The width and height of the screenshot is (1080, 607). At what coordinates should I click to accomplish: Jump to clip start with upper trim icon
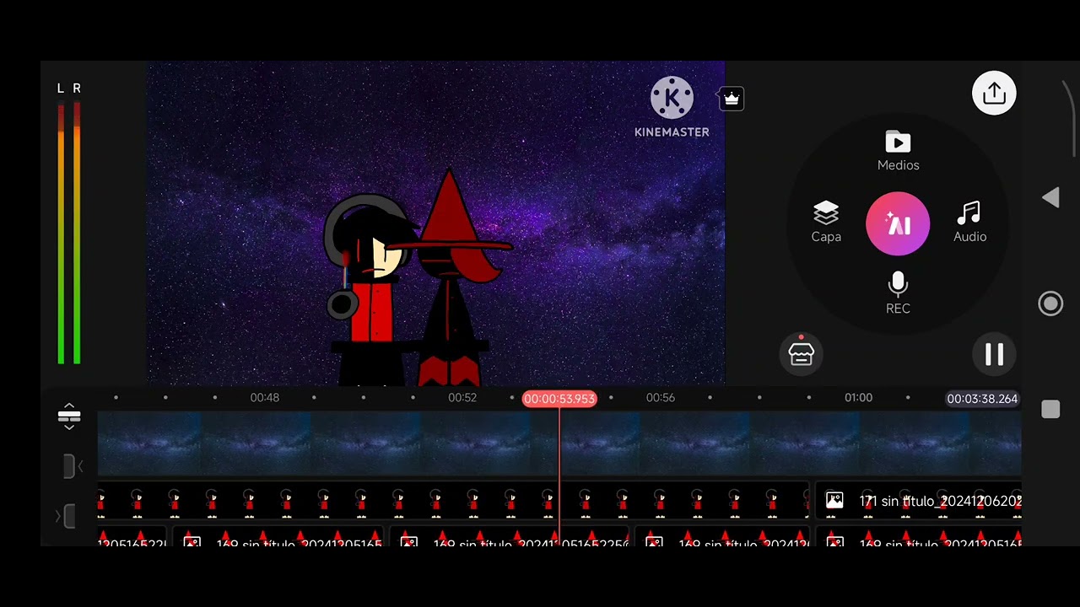tap(73, 466)
